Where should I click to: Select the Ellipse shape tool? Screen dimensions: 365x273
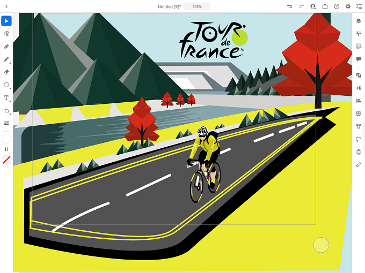6,85
